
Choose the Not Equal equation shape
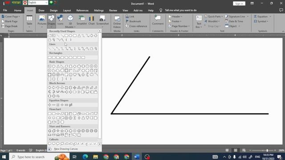[x=70, y=105]
